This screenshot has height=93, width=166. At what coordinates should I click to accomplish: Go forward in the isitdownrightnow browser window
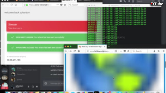(x=71, y=51)
